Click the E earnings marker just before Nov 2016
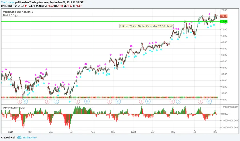This screenshot has height=141, width=240. (x=109, y=101)
